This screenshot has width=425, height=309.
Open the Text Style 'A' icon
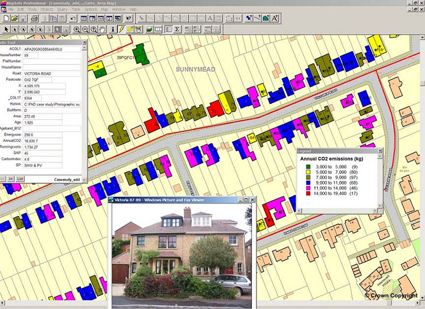click(275, 19)
